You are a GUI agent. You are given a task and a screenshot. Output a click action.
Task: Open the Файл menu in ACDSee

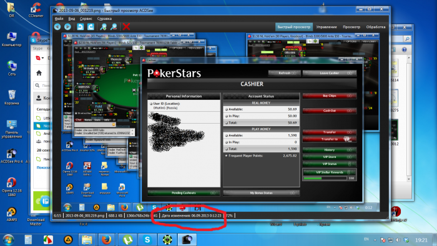[x=59, y=19]
